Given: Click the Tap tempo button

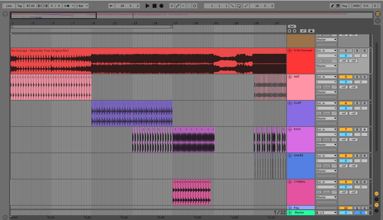Looking at the screenshot, I should point(20,6).
